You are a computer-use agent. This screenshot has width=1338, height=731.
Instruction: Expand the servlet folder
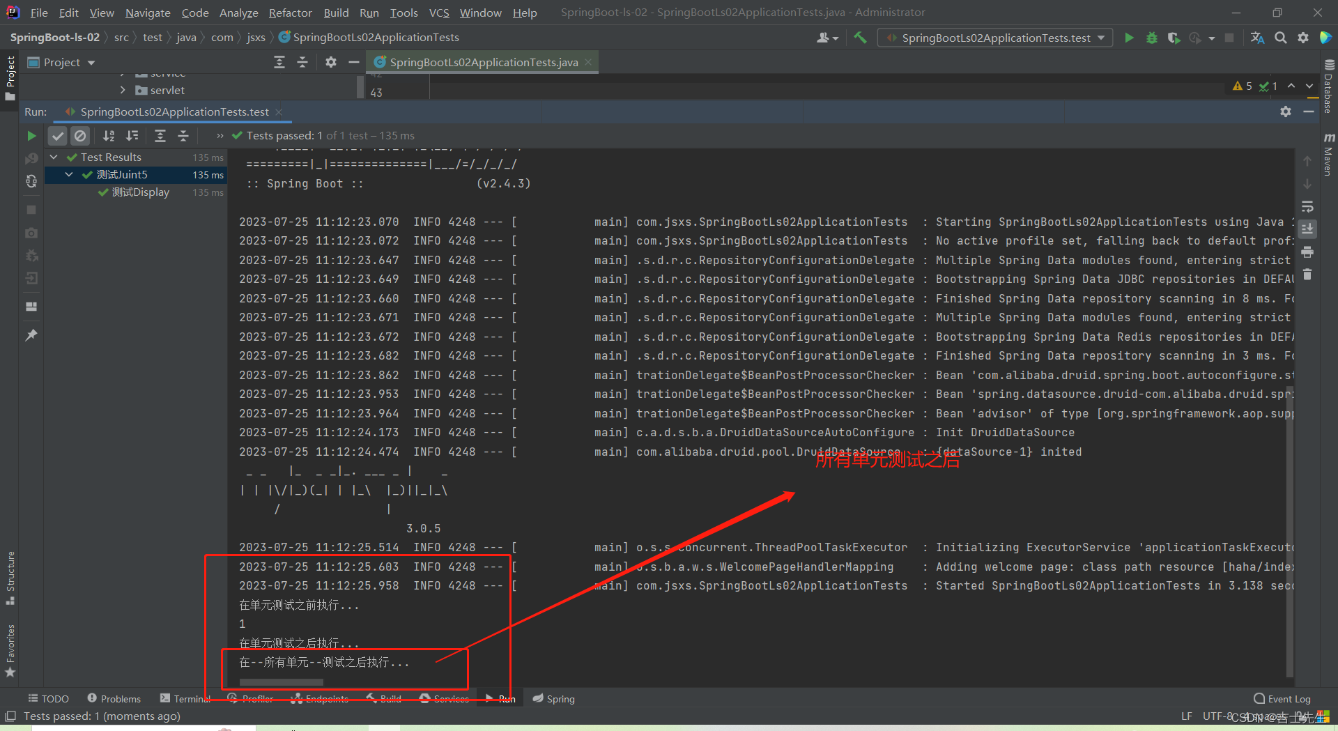pyautogui.click(x=123, y=90)
